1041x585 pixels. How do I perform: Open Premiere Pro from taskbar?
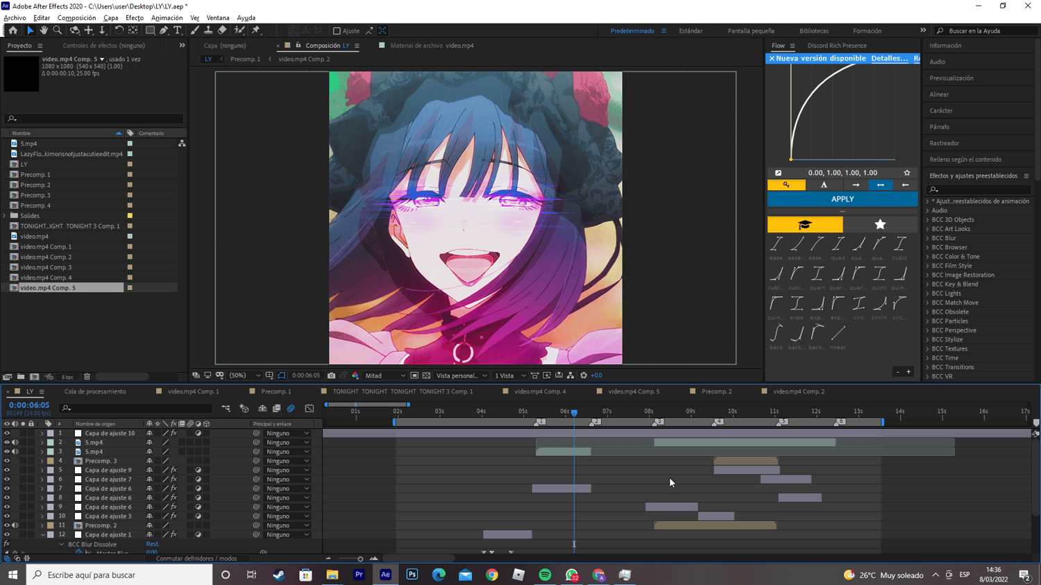point(359,575)
